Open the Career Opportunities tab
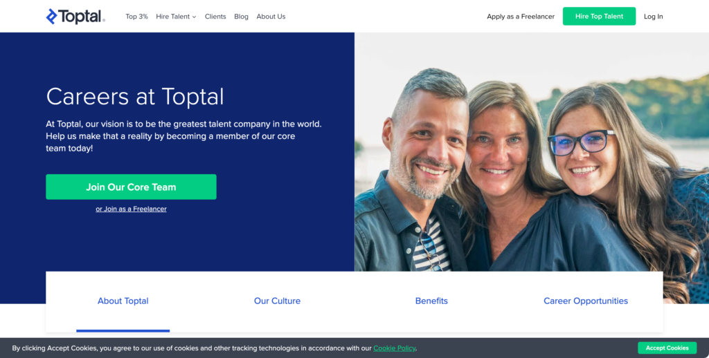The image size is (709, 358). coord(586,301)
